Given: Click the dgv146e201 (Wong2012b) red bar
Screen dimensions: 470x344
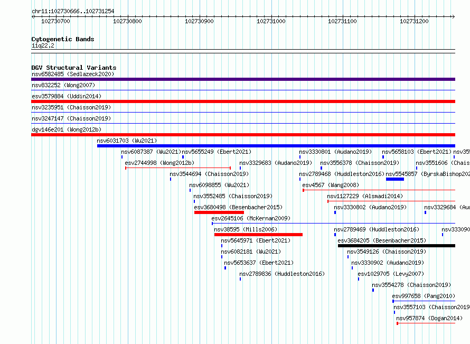Looking at the screenshot, I should click(x=243, y=135).
